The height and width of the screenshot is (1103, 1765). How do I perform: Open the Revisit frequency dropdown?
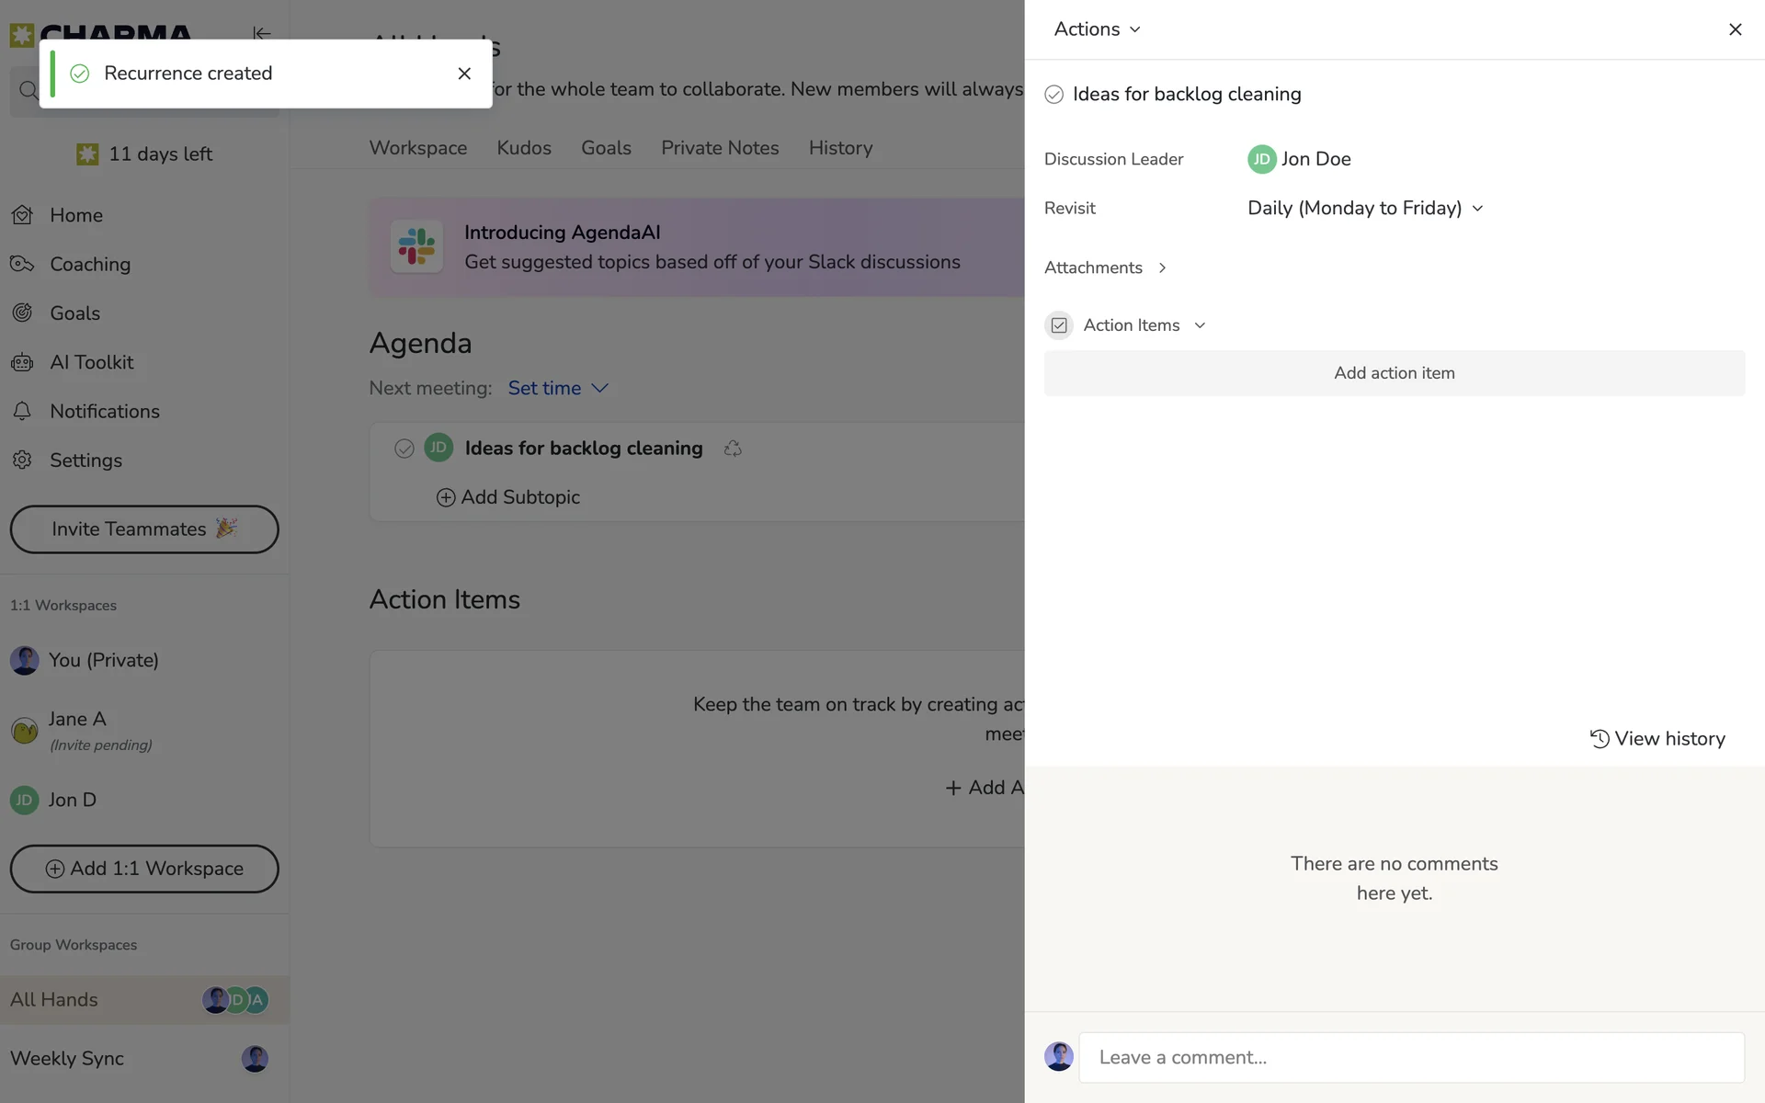pos(1365,209)
